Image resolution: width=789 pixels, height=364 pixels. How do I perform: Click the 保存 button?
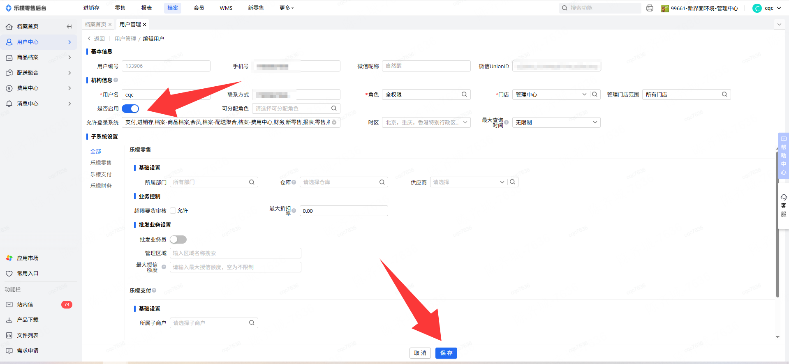click(x=446, y=353)
